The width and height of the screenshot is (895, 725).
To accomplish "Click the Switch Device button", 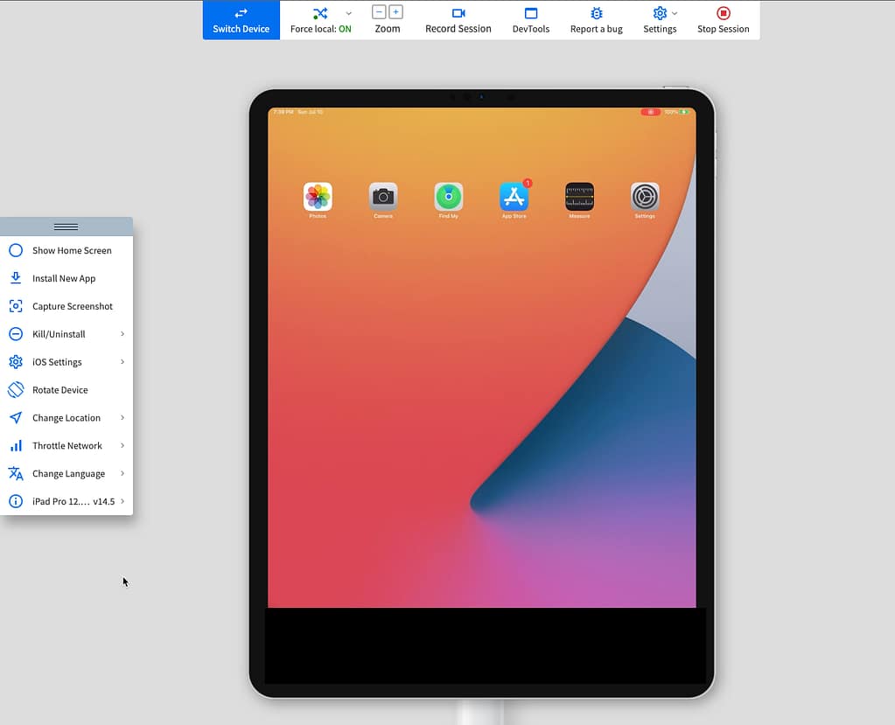I will click(x=241, y=20).
